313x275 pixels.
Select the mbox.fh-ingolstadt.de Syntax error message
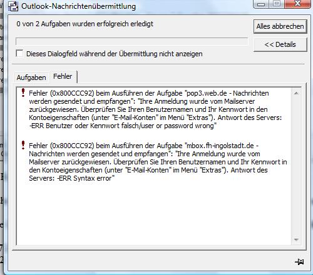point(158,162)
